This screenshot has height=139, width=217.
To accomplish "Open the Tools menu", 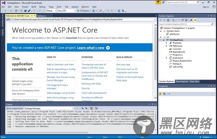I will point(59,7).
